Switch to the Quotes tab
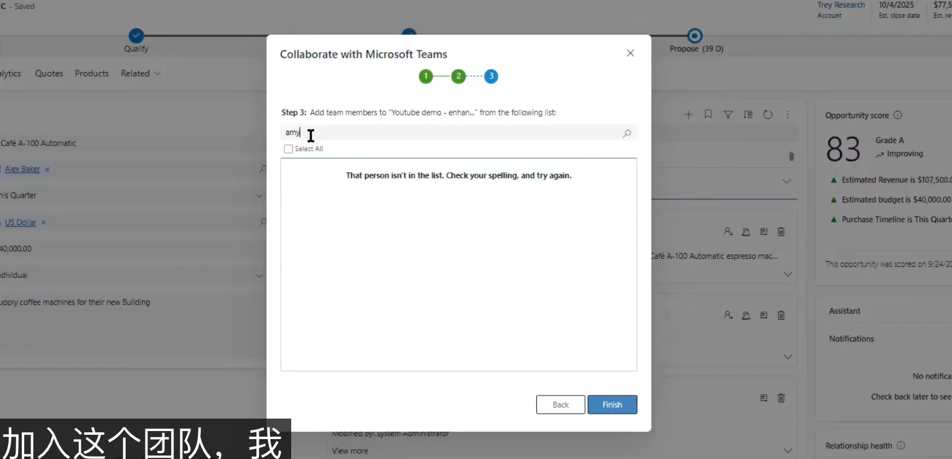 pyautogui.click(x=49, y=73)
